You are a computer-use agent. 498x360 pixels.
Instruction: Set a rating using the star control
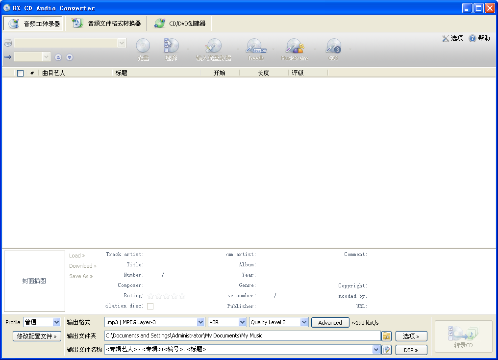(166, 296)
